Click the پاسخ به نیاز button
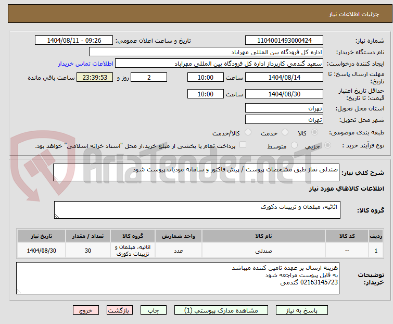 tap(302, 310)
